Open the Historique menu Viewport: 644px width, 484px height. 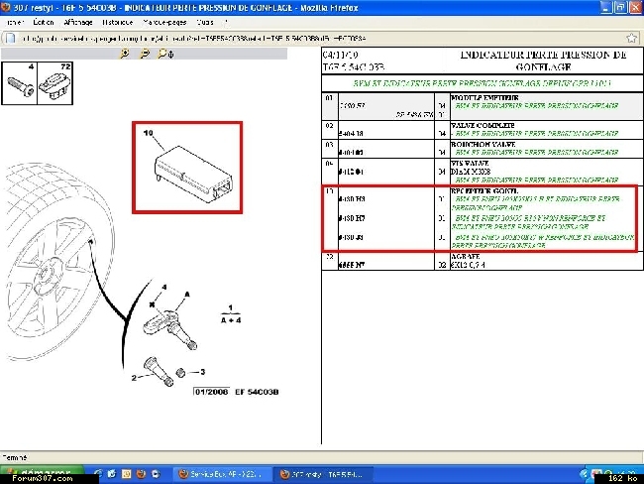pos(118,22)
